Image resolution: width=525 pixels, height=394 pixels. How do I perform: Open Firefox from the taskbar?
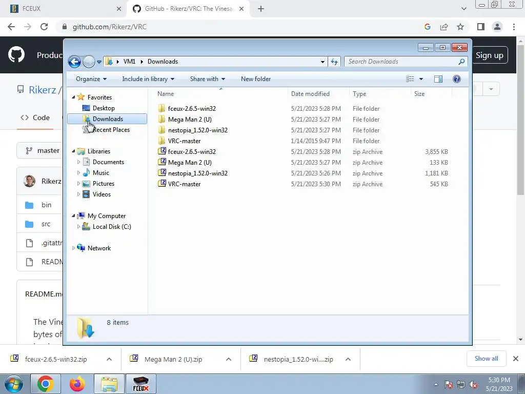click(x=77, y=384)
